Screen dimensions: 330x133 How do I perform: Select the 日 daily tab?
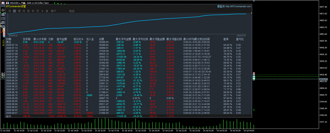(x=14, y=11)
